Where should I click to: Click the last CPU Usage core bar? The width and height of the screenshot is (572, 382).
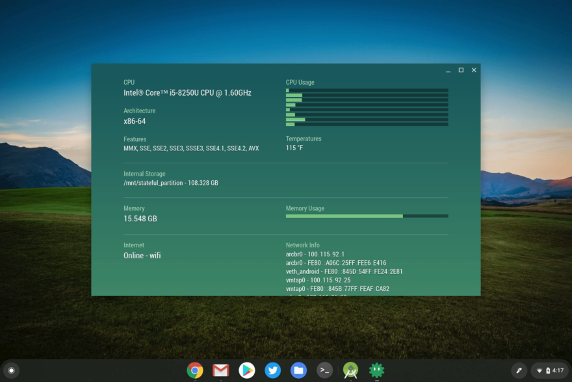[x=367, y=124]
